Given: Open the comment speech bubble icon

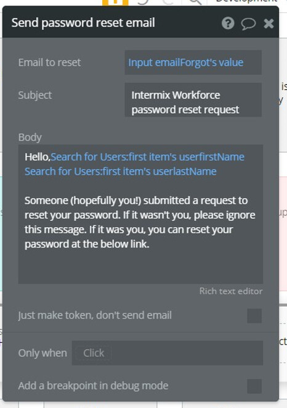Looking at the screenshot, I should (x=248, y=23).
